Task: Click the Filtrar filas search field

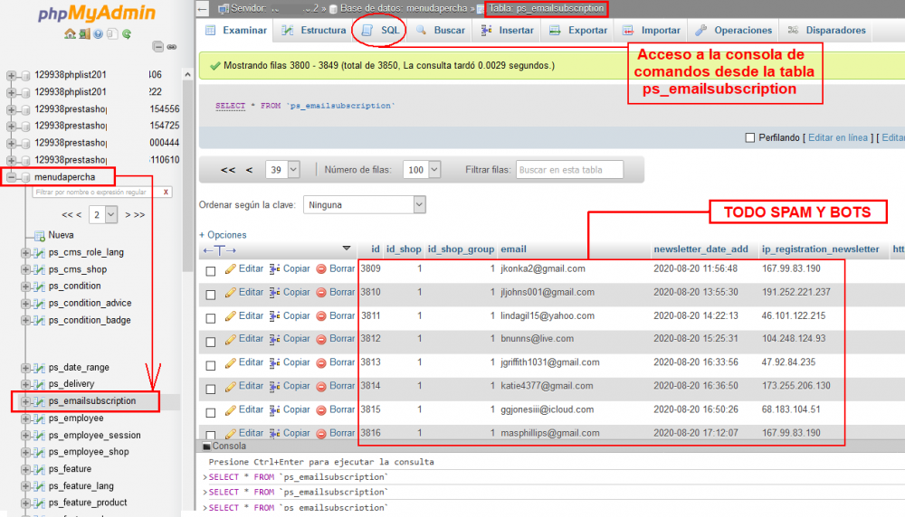Action: 569,169
